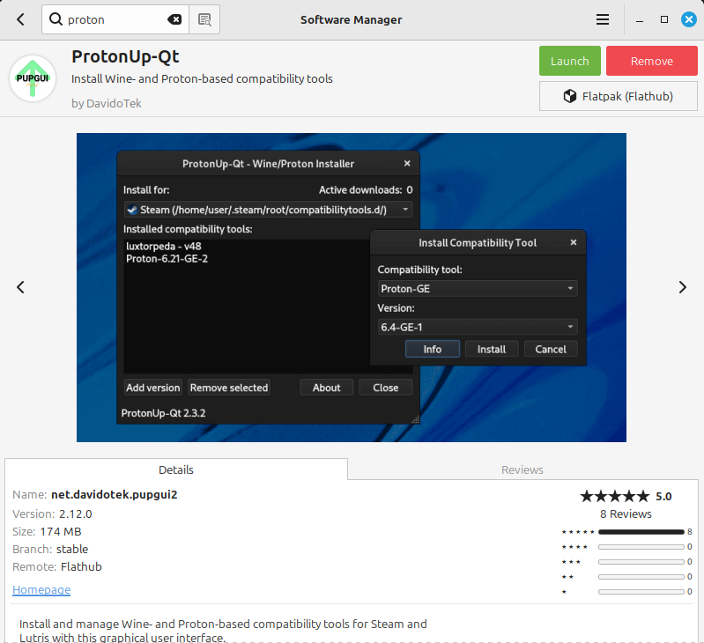Launch ProtonUp-Qt
704x643 pixels.
pos(570,61)
